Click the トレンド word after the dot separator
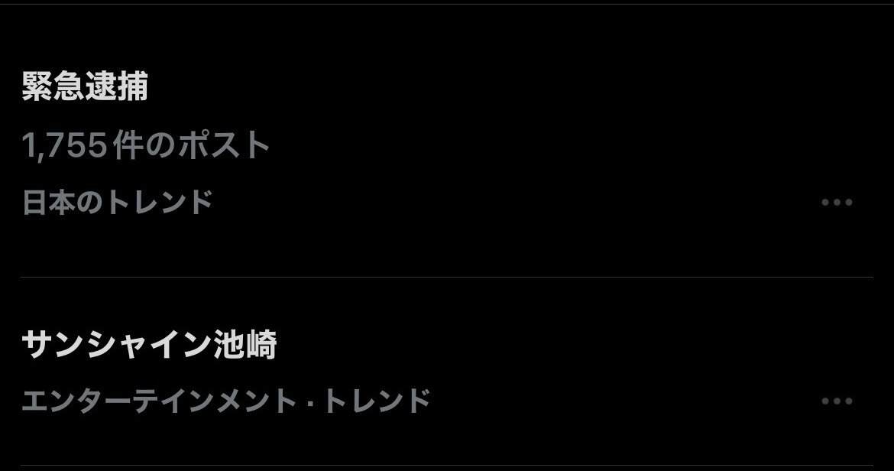Screen dimensions: 894x471 [376, 401]
